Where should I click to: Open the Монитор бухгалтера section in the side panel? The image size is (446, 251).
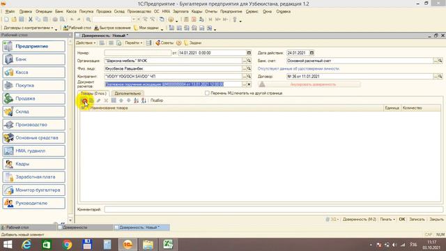coord(34,190)
